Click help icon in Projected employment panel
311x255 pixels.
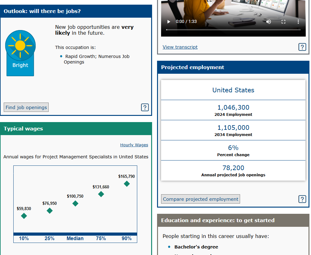click(302, 199)
